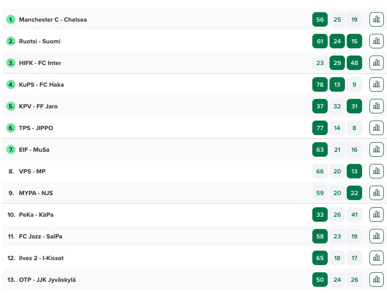
Task: Deselect away win 48 for HIFK - FC Inter
Action: tap(354, 63)
